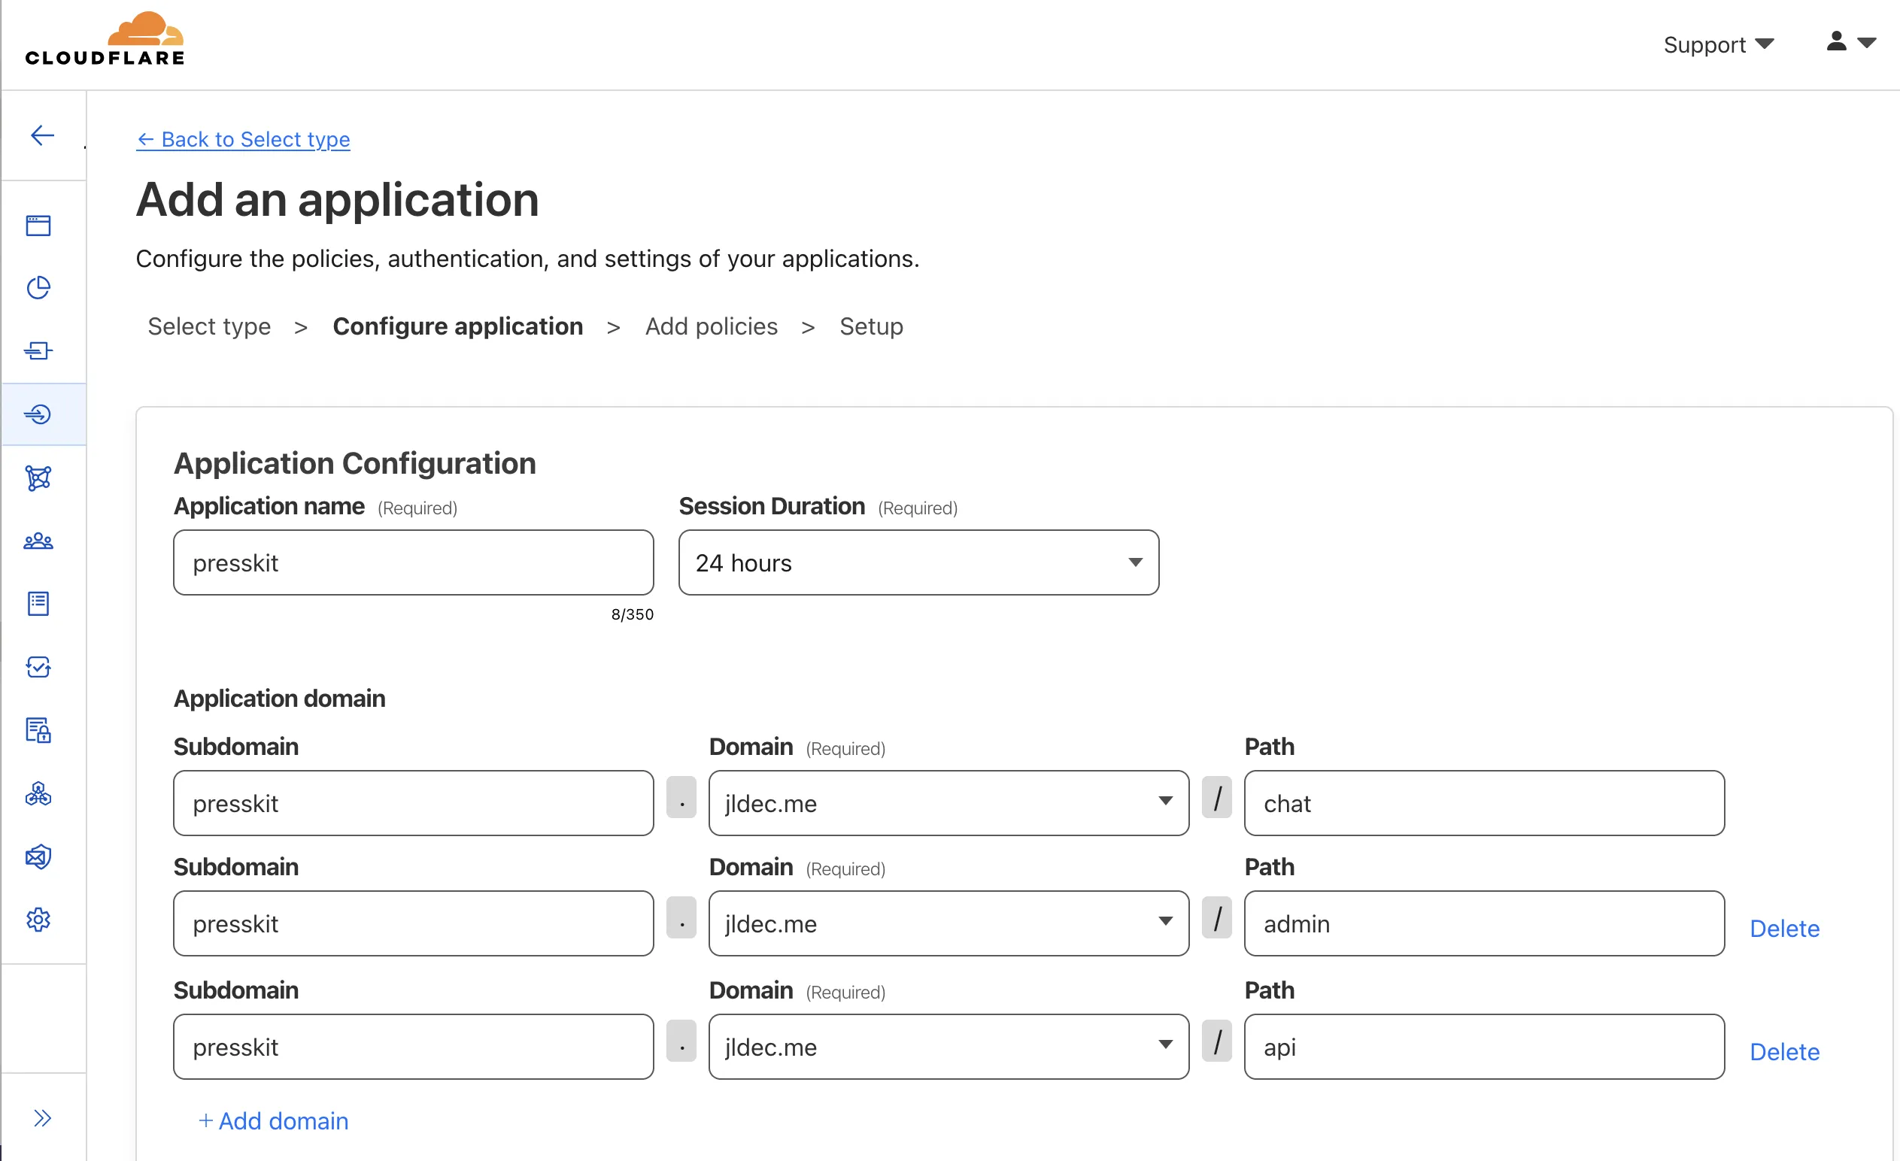Expand the Domain dropdown for second row
Image resolution: width=1900 pixels, height=1161 pixels.
[x=1163, y=923]
